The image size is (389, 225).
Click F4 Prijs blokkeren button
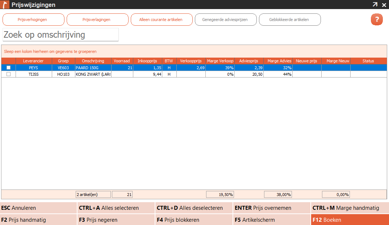tap(194, 220)
